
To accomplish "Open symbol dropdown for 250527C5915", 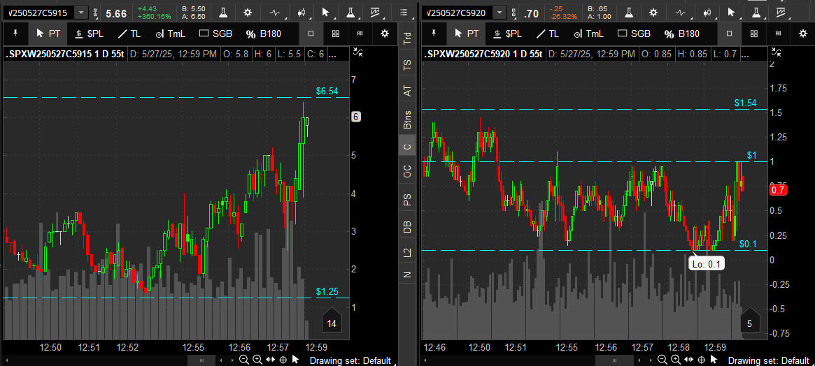I will pos(81,13).
